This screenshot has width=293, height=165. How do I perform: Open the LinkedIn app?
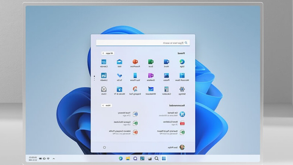(x=104, y=77)
